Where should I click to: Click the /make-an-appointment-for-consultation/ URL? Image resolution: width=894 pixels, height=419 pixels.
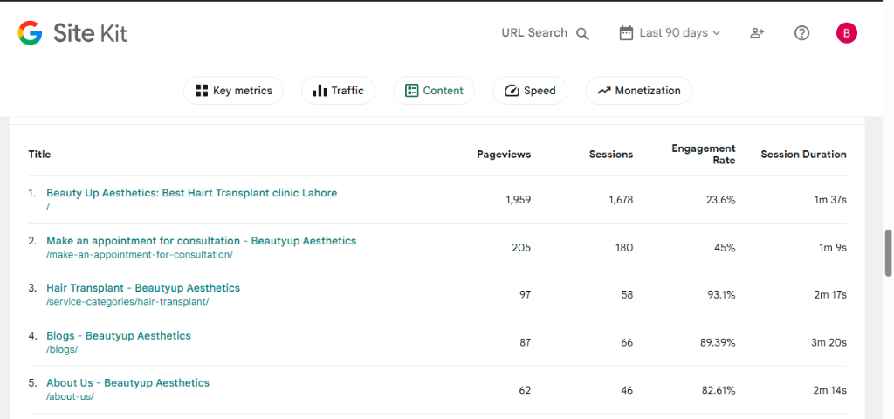click(x=139, y=255)
